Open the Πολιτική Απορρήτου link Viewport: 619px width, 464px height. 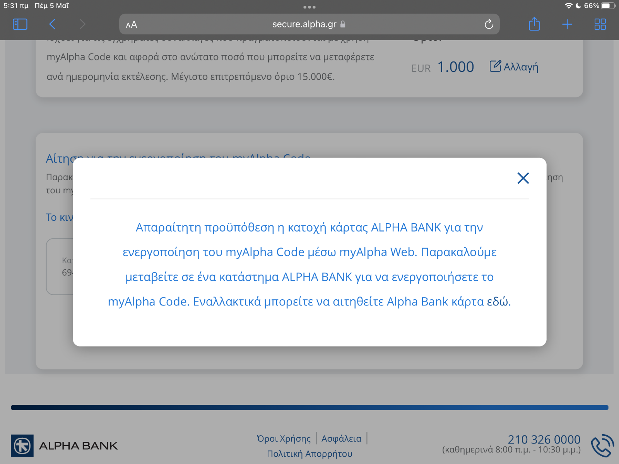[309, 454]
